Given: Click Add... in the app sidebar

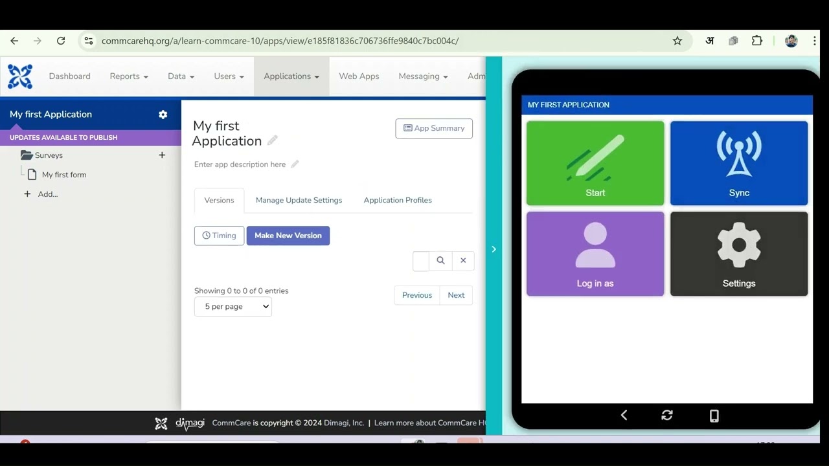Looking at the screenshot, I should [48, 194].
